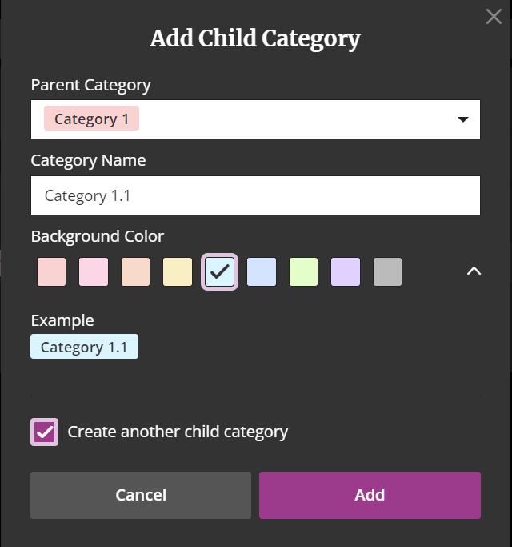Close the Add Child Category dialog
Viewport: 512px width, 547px height.
494,17
